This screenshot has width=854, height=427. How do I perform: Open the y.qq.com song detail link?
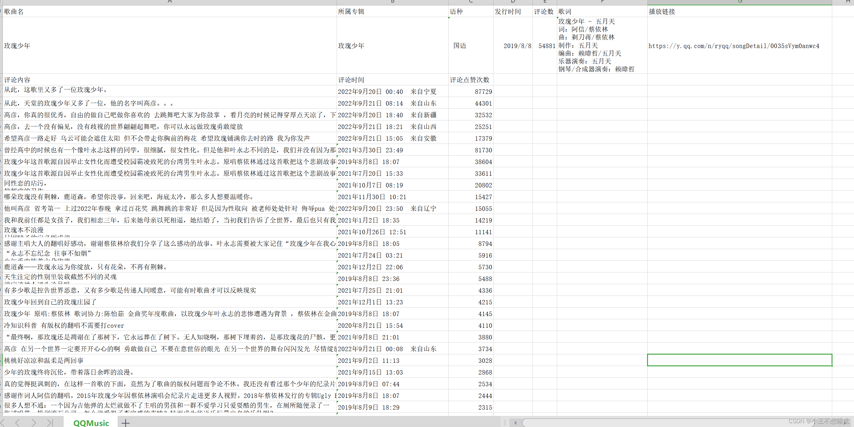point(733,46)
